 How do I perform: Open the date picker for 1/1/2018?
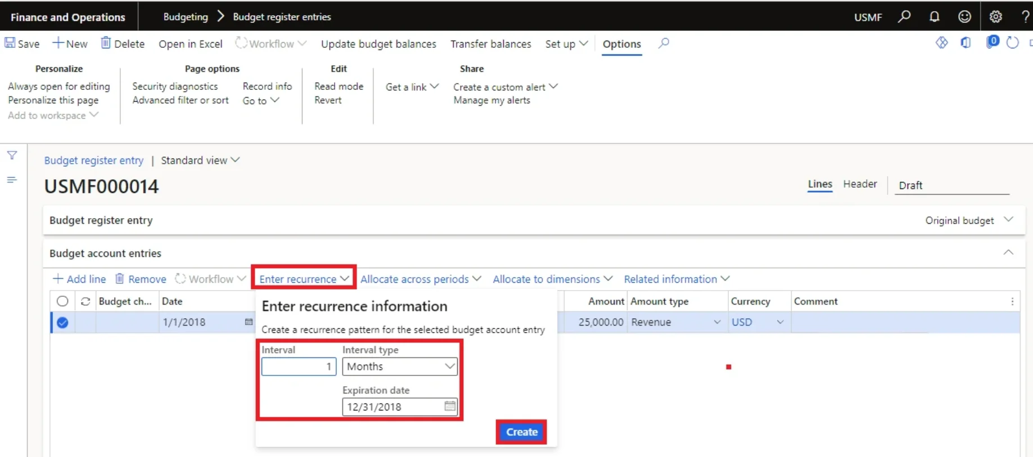249,322
